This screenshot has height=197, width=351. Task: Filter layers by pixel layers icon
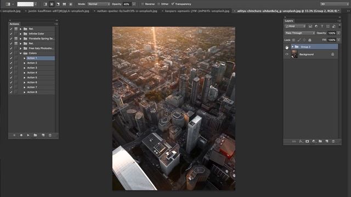coord(310,26)
